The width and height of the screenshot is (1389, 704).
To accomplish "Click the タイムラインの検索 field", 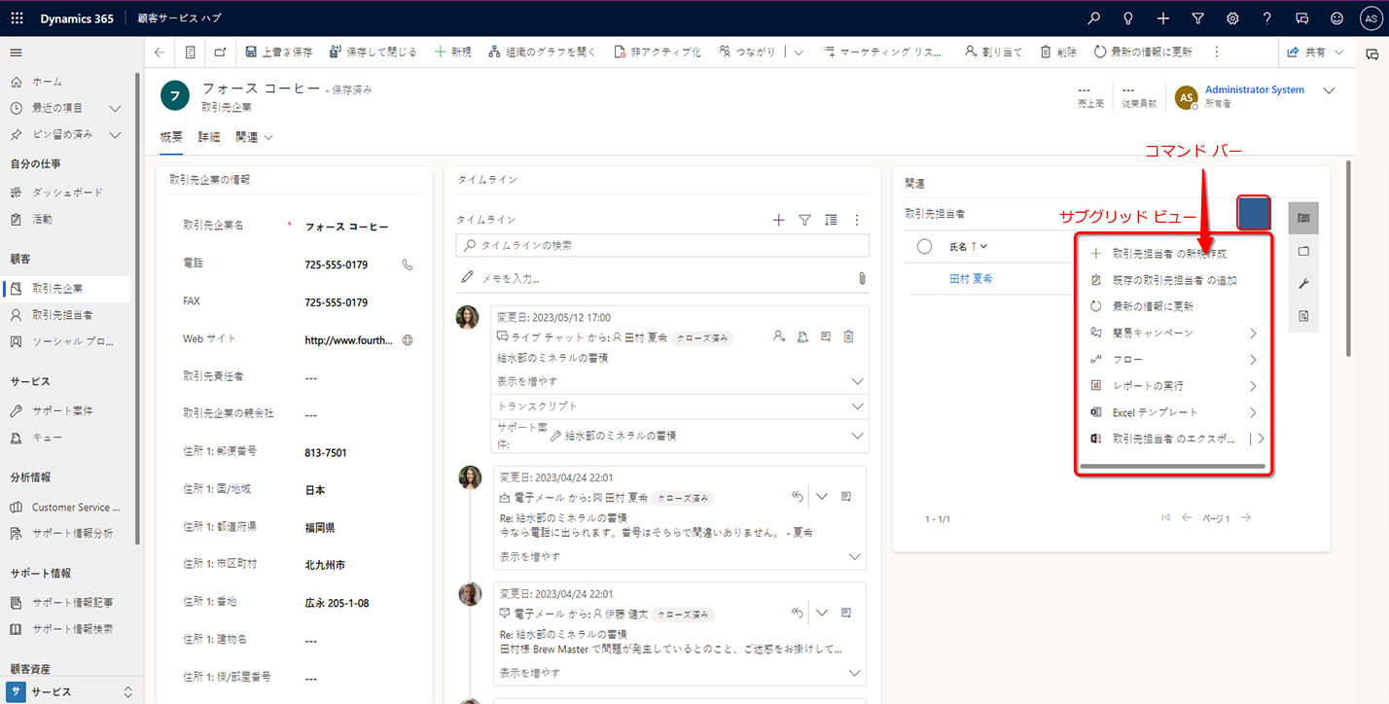I will (662, 246).
